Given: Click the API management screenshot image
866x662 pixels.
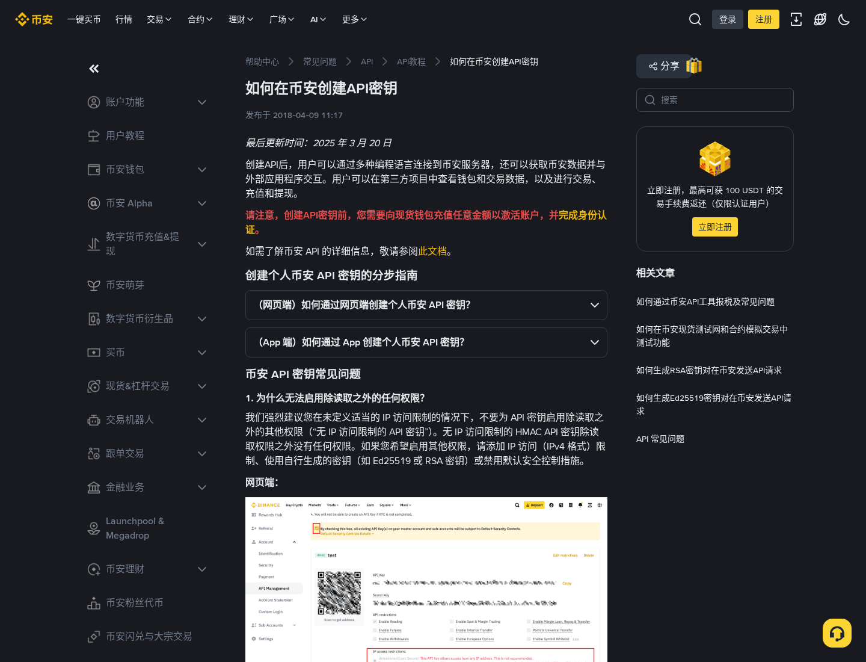Looking at the screenshot, I should coord(426,580).
